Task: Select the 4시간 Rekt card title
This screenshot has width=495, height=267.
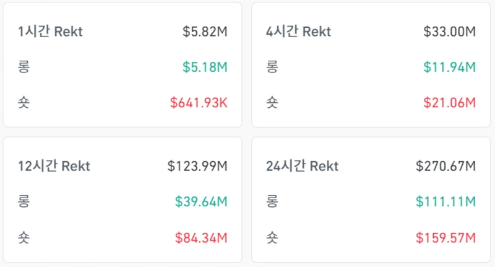Action: pyautogui.click(x=298, y=32)
